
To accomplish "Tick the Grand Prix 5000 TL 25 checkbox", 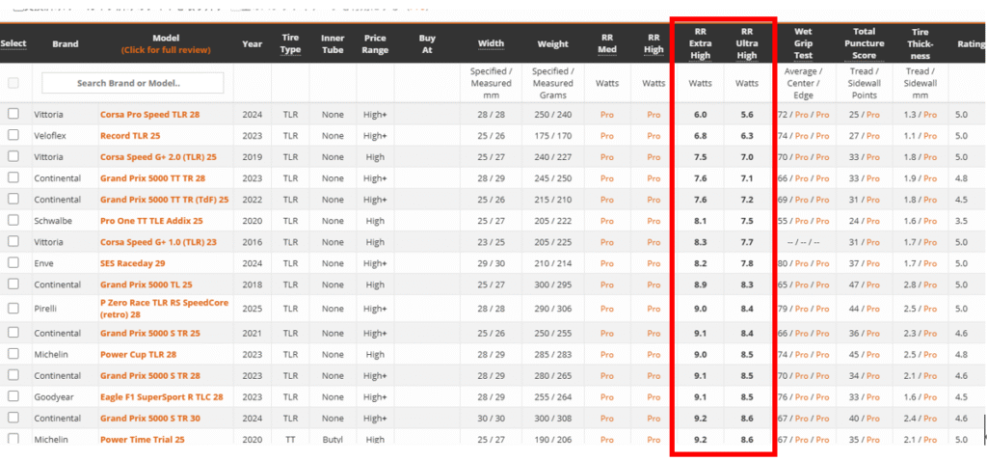I will pos(13,285).
